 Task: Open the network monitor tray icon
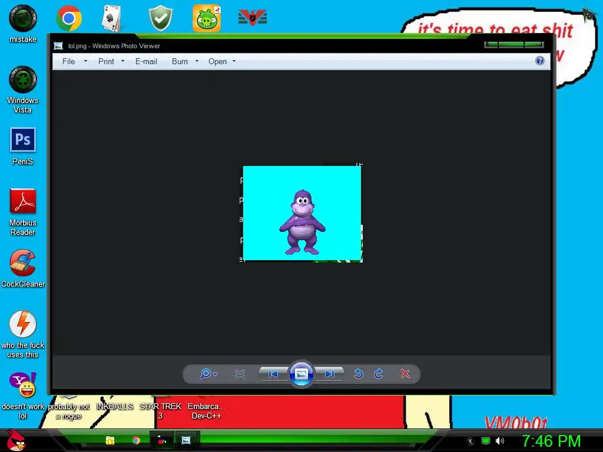(x=486, y=441)
